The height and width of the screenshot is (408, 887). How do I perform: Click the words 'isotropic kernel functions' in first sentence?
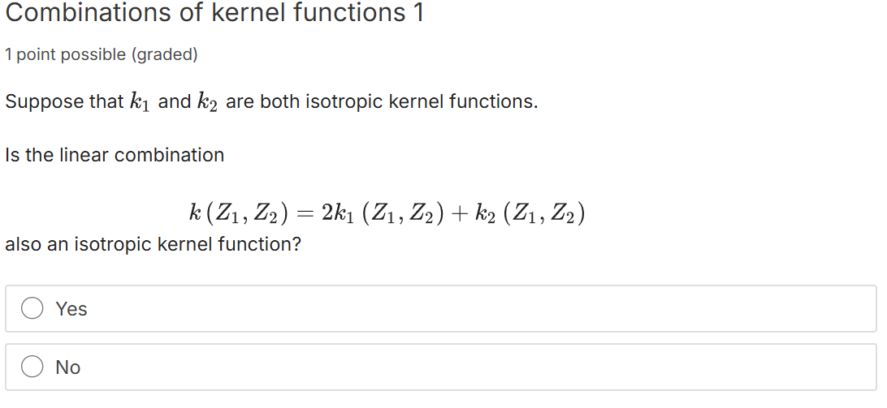pyautogui.click(x=420, y=101)
